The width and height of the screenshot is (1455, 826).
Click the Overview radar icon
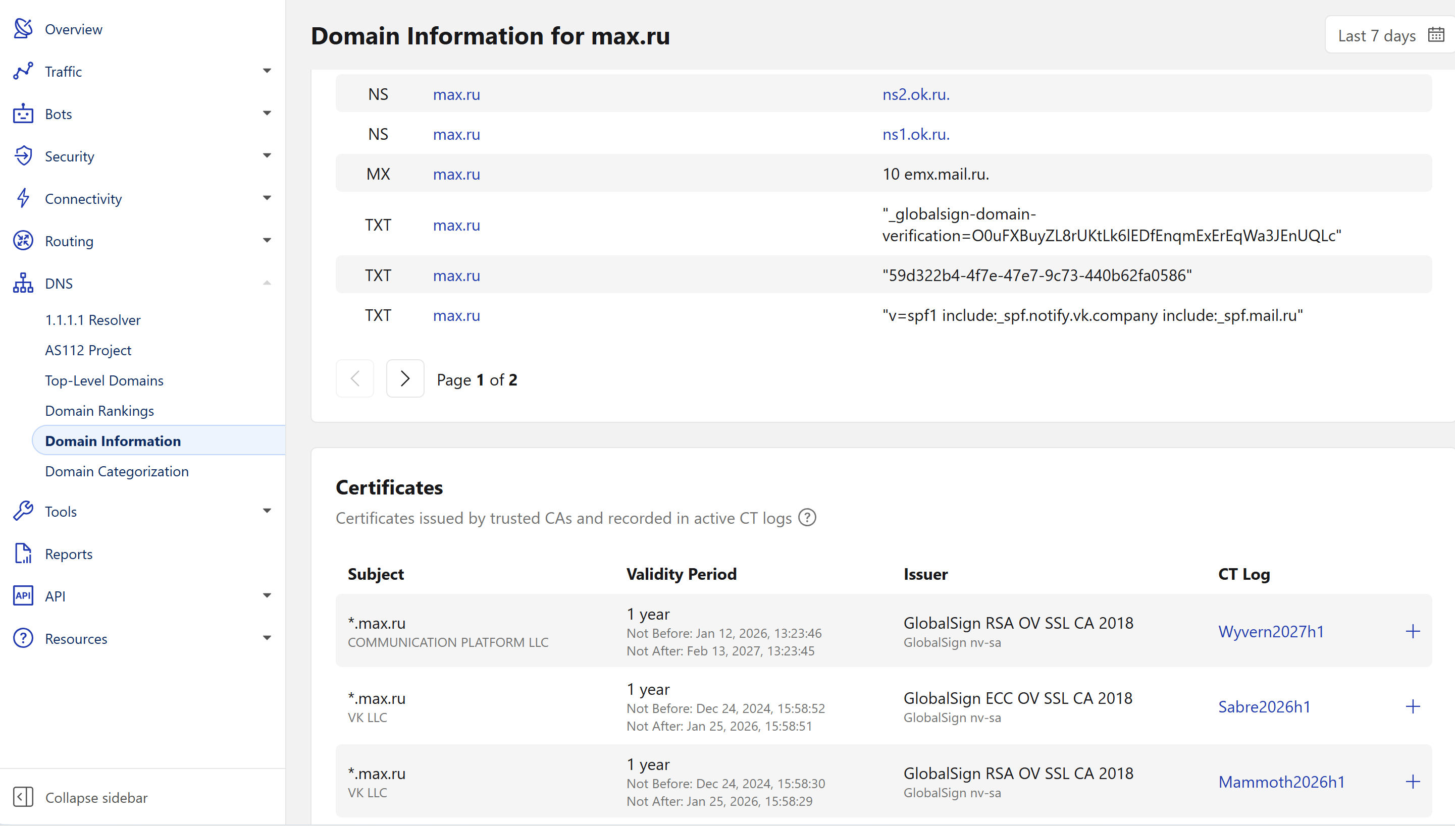click(23, 28)
